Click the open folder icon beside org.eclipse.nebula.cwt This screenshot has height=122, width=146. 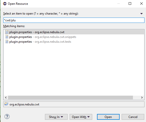tap(7, 104)
